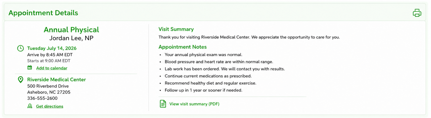Open the Add to calendar link
The height and width of the screenshot is (118, 431).
(x=52, y=68)
